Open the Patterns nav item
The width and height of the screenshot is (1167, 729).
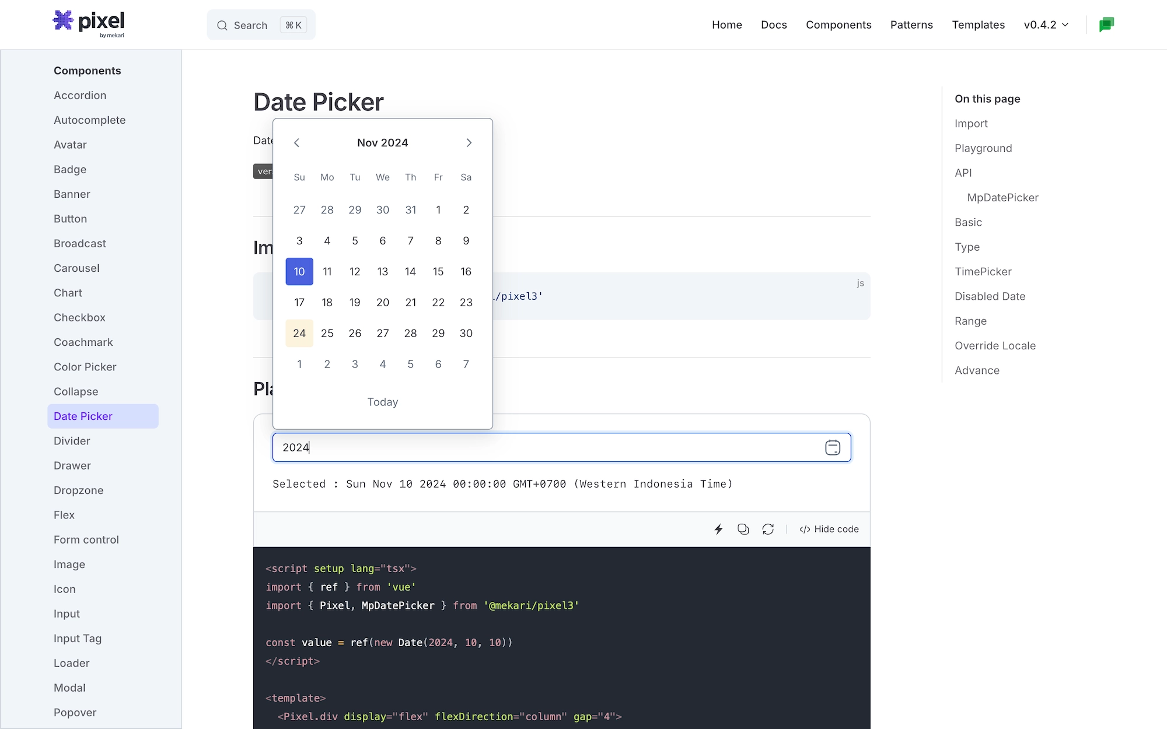tap(911, 24)
